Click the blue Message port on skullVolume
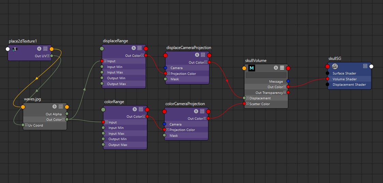 [x=288, y=81]
